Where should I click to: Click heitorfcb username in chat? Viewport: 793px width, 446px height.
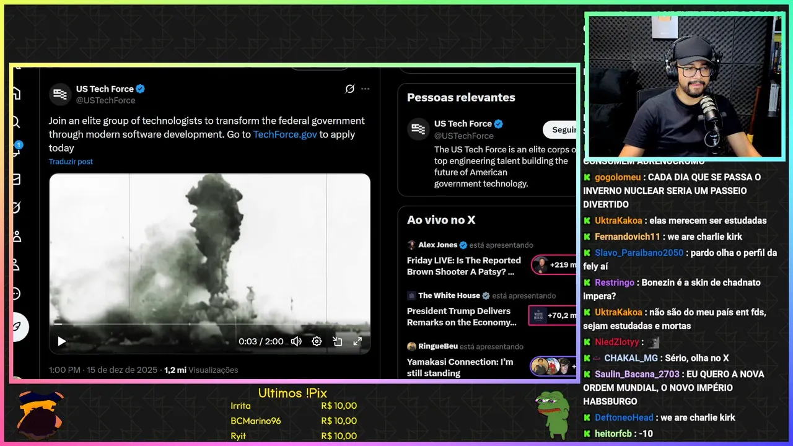(x=615, y=434)
